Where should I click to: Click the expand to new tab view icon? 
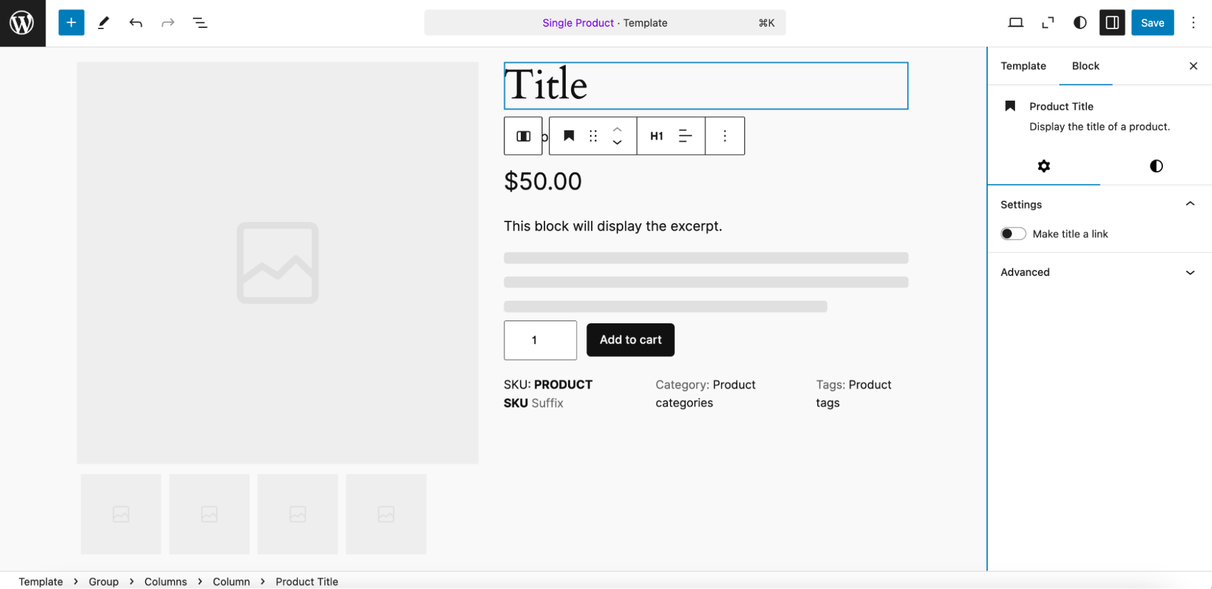click(1048, 23)
